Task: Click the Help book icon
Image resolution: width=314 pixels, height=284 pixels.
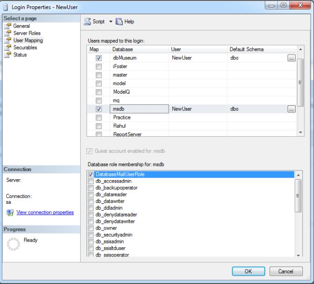Action: click(x=119, y=21)
